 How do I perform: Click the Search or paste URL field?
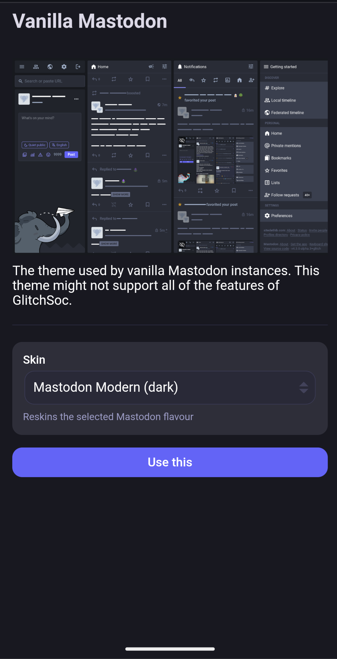[50, 81]
